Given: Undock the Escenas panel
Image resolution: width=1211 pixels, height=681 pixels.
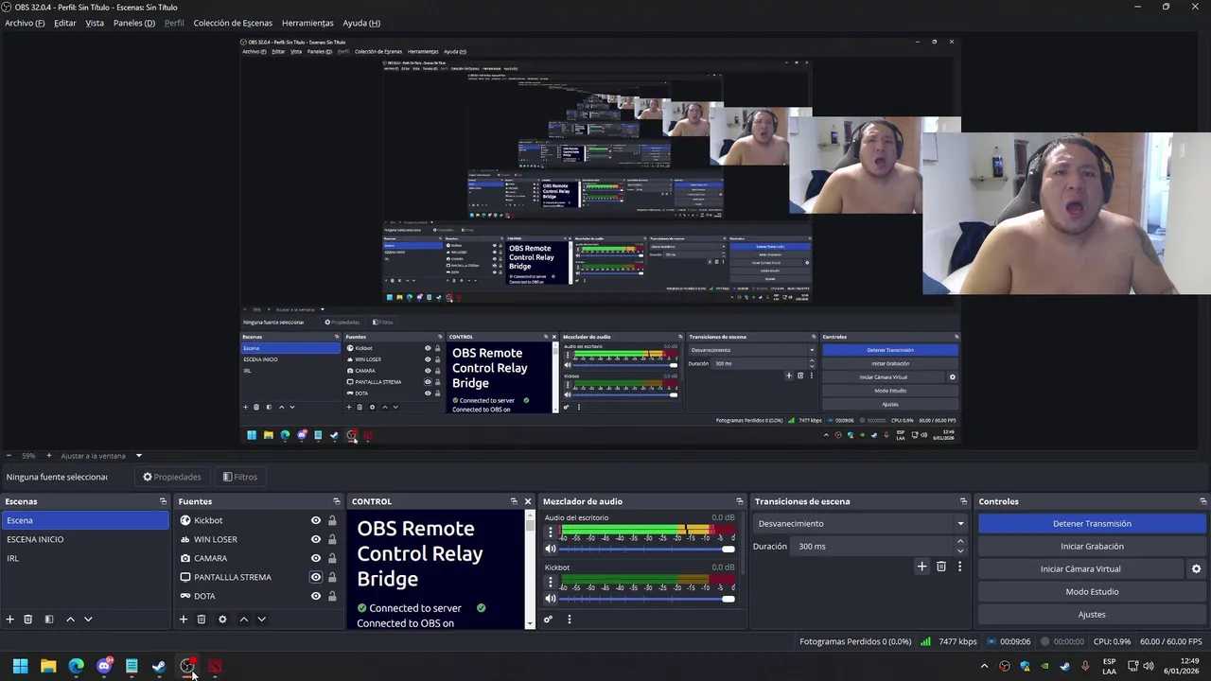Looking at the screenshot, I should pos(163,501).
